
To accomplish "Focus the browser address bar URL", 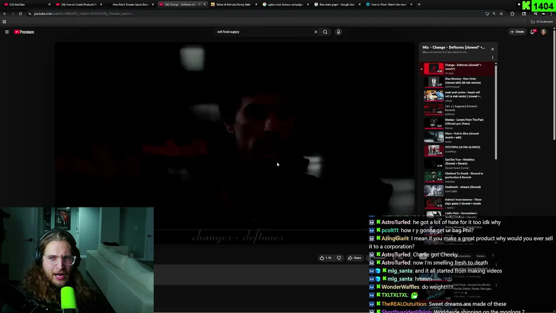I will point(83,13).
